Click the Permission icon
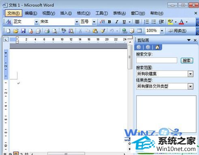 point(31,31)
